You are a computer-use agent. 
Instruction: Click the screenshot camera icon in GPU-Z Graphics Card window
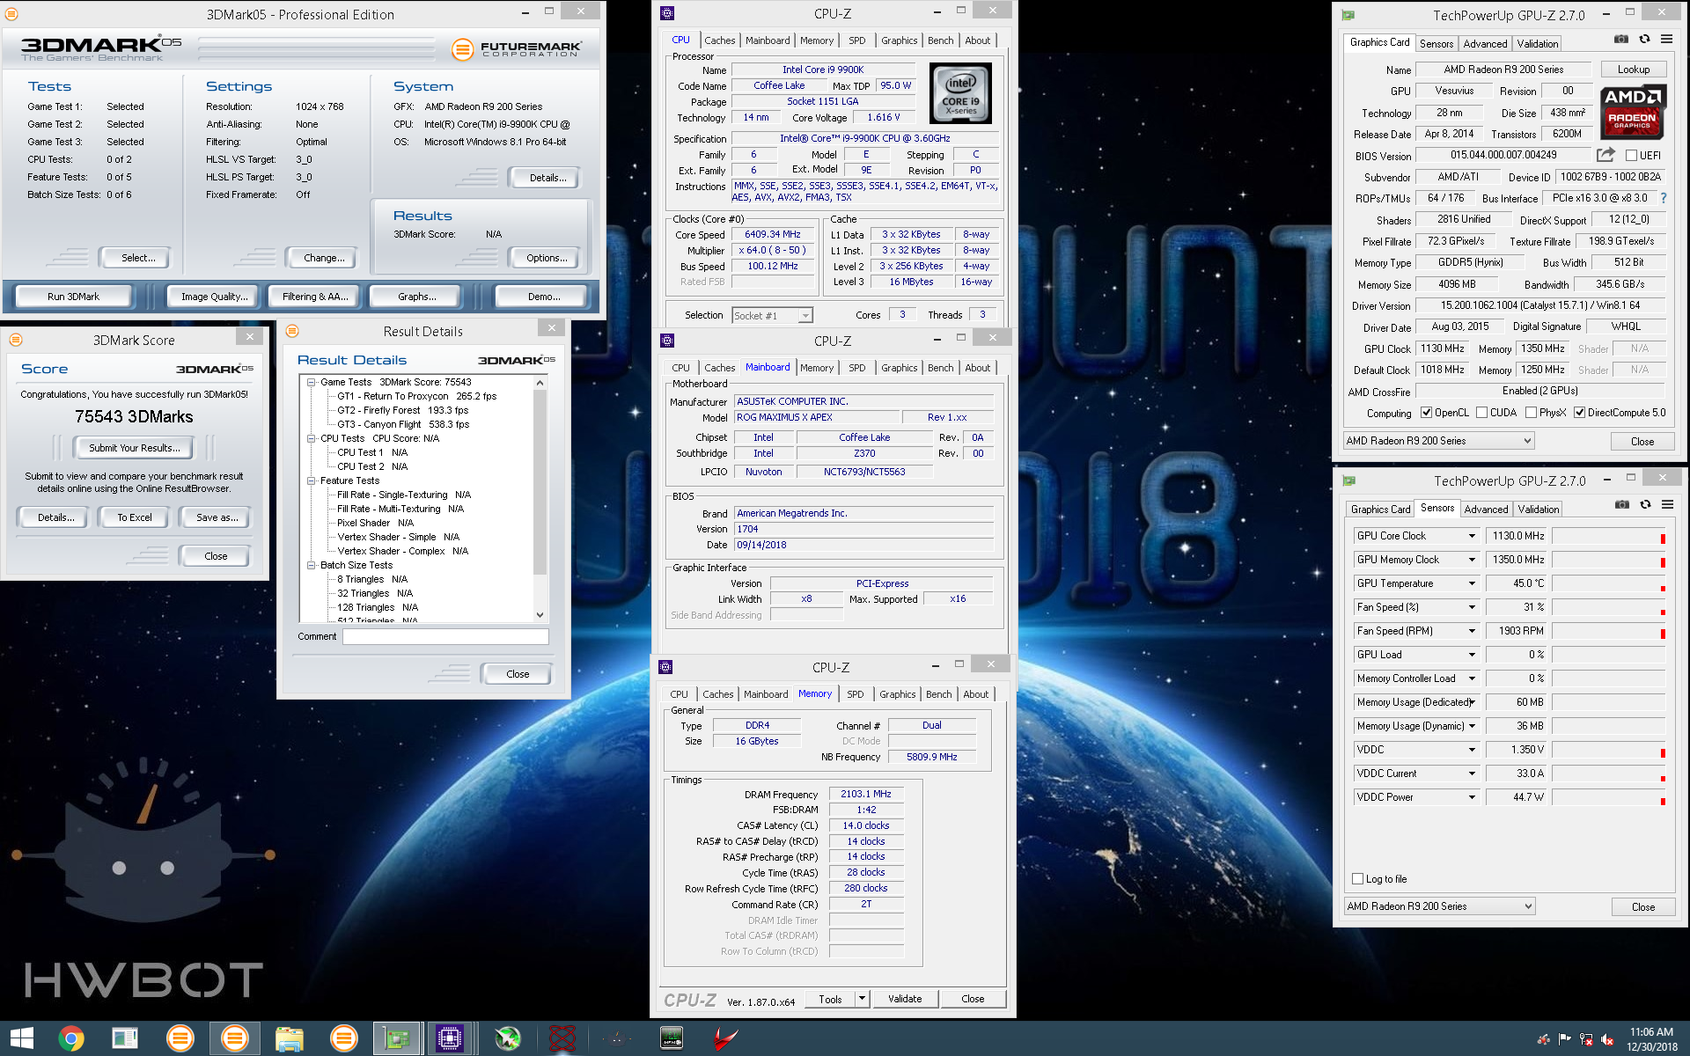point(1620,39)
